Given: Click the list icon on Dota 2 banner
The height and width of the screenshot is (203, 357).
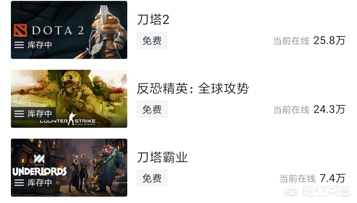Looking at the screenshot, I should (x=19, y=45).
